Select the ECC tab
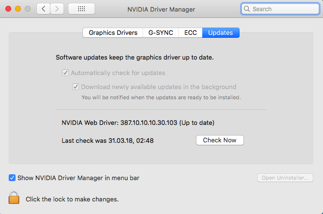The image size is (323, 214). [x=191, y=33]
